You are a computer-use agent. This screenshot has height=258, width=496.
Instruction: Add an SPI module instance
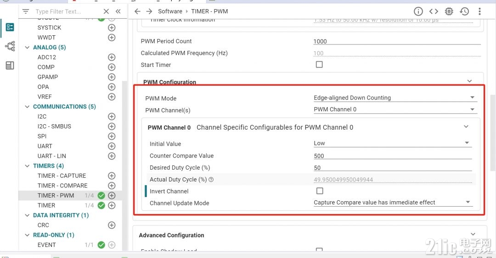(112, 137)
